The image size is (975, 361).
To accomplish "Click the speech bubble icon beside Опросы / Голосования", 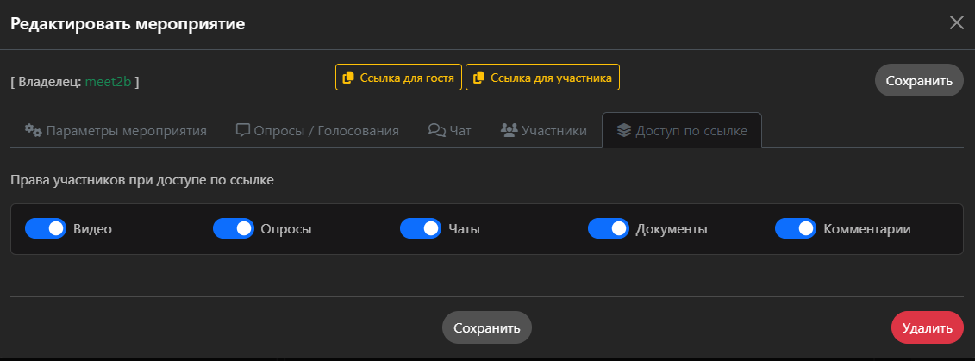I will pos(243,130).
